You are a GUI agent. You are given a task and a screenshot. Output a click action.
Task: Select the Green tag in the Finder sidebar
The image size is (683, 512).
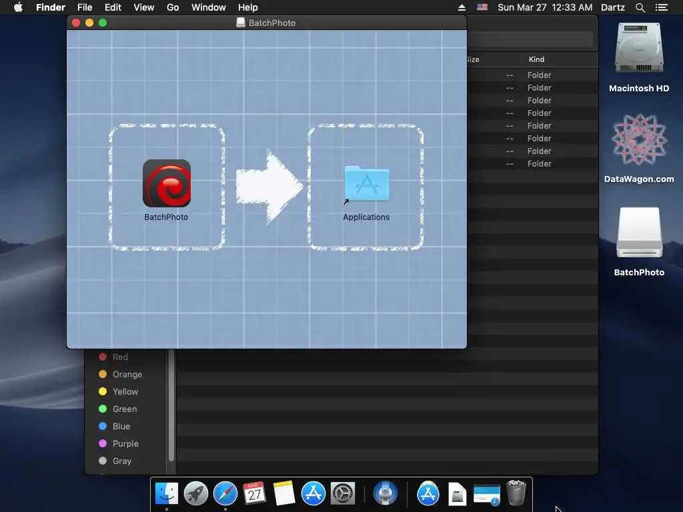pos(117,409)
